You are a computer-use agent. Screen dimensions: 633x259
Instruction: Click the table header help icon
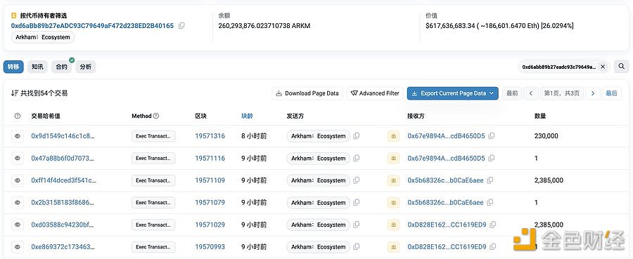(x=18, y=116)
